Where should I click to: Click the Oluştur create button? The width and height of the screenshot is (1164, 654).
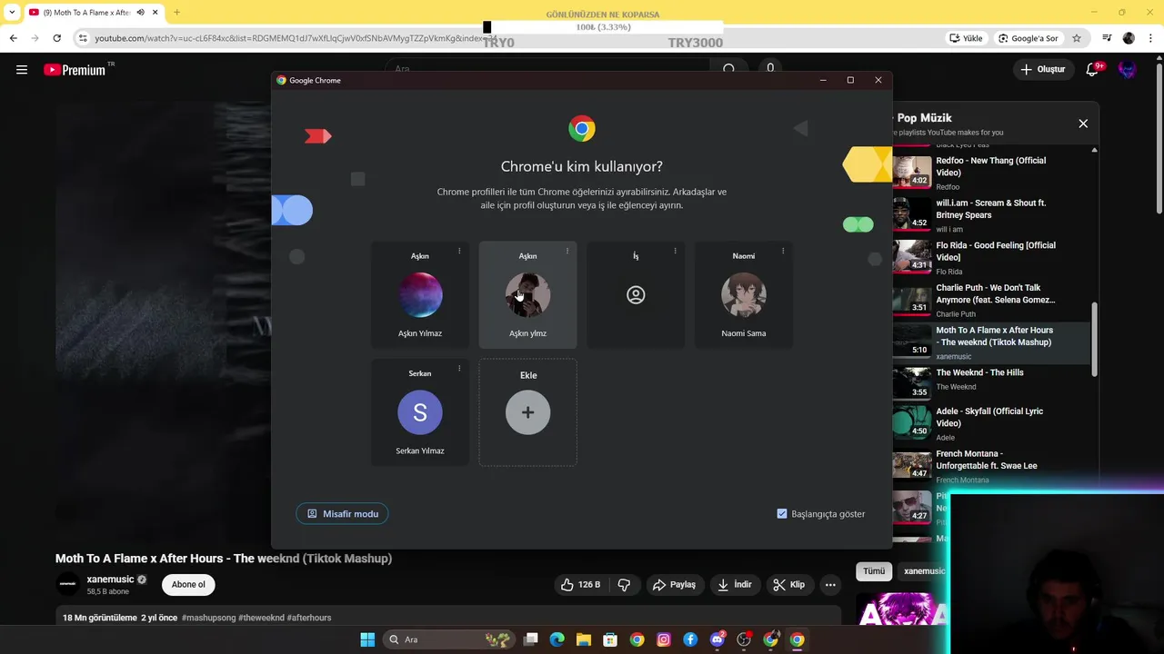click(x=1042, y=69)
